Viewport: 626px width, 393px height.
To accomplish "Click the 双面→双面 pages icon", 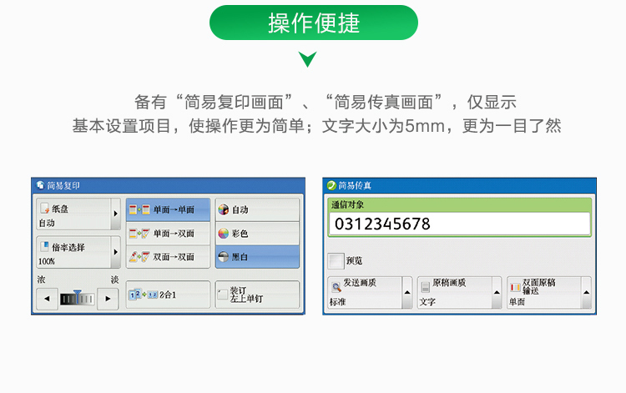I will click(x=139, y=257).
